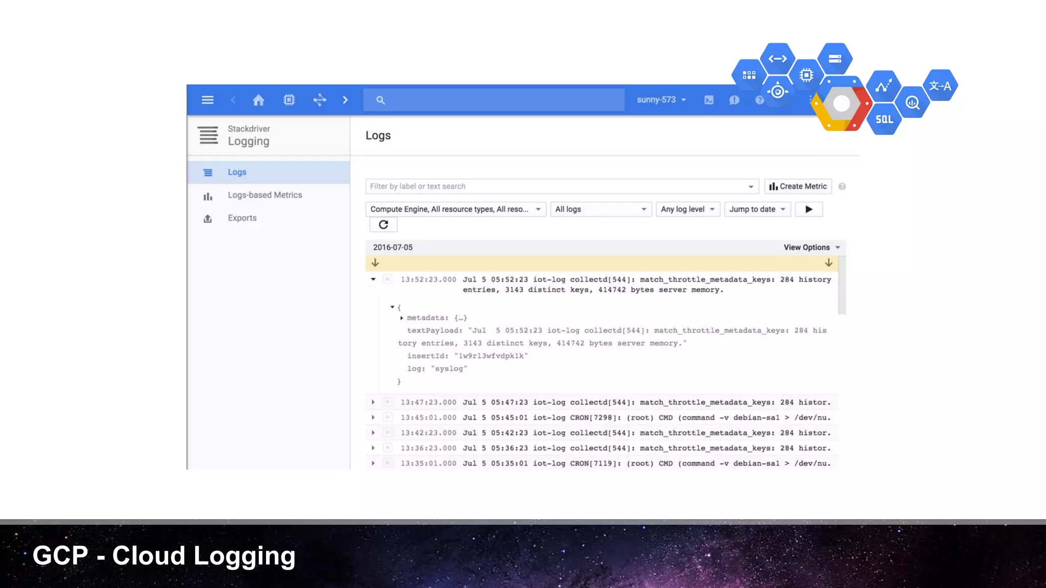Click the search magnifier icon
This screenshot has height=588, width=1046.
381,101
